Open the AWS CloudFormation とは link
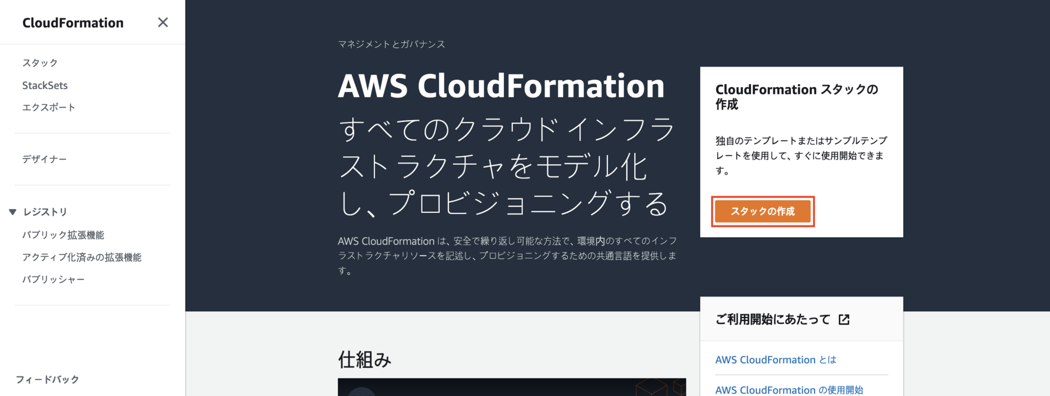Viewport: 1050px width, 396px height. (775, 360)
